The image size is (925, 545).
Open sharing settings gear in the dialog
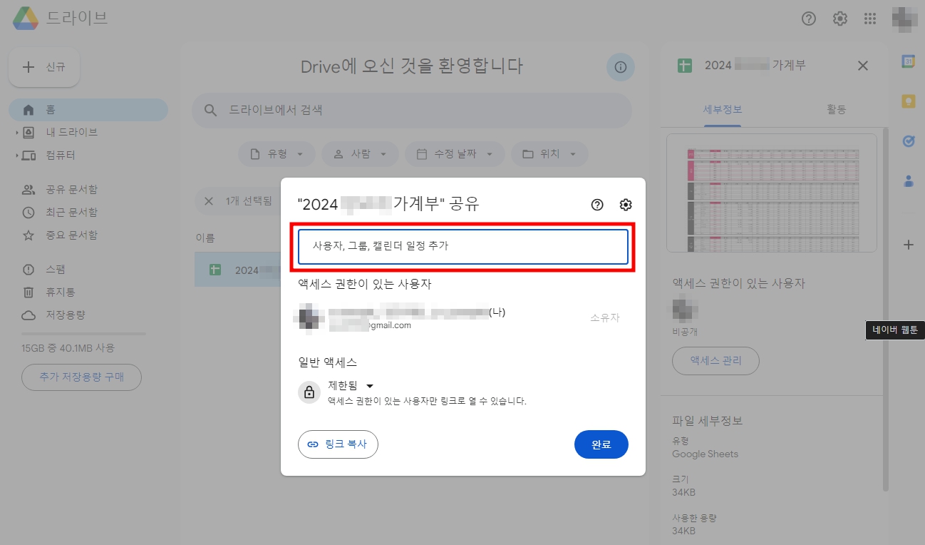(625, 205)
